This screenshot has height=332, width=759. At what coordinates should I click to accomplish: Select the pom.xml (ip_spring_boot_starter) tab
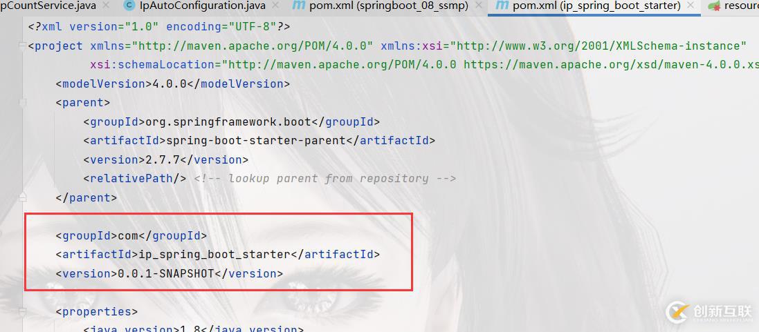[596, 6]
